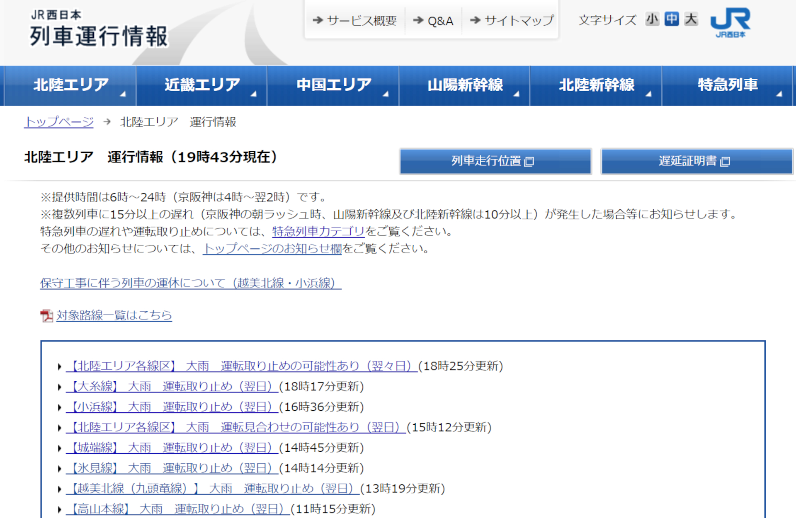The width and height of the screenshot is (796, 518).
Task: Click dropdown arrow on 中国エリア tab
Action: (x=386, y=94)
